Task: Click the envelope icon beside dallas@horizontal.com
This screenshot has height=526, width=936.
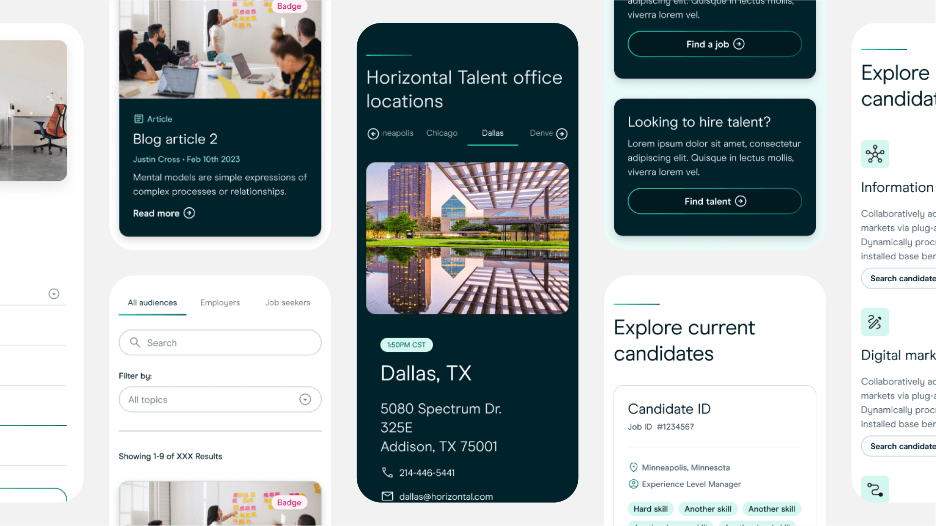Action: pos(387,496)
